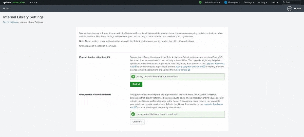Image resolution: width=304 pixels, height=137 pixels.
Task: Open the Settings dropdown
Action: click(249, 2)
